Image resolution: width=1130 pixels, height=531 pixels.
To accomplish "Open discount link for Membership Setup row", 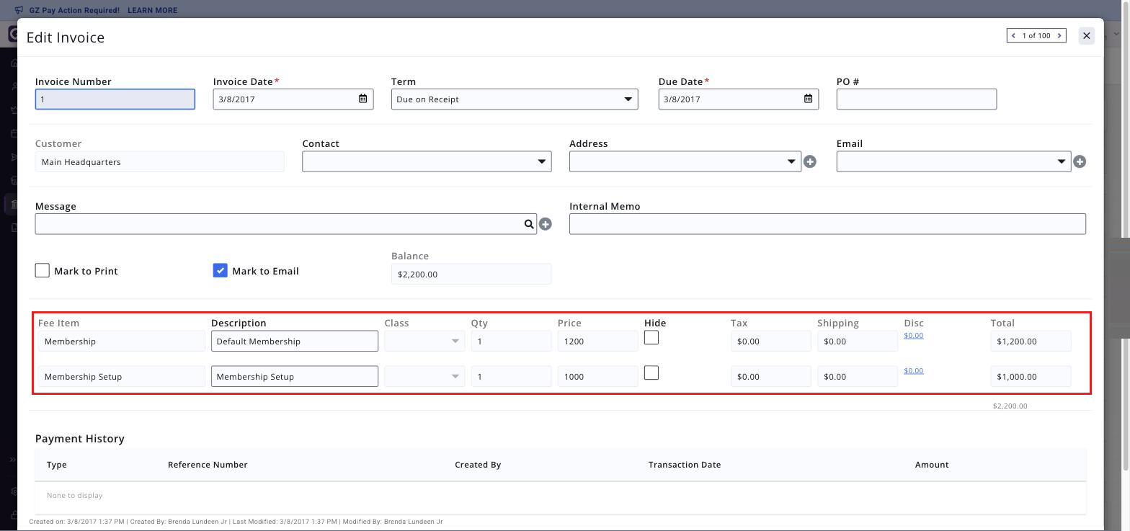I will 913,370.
